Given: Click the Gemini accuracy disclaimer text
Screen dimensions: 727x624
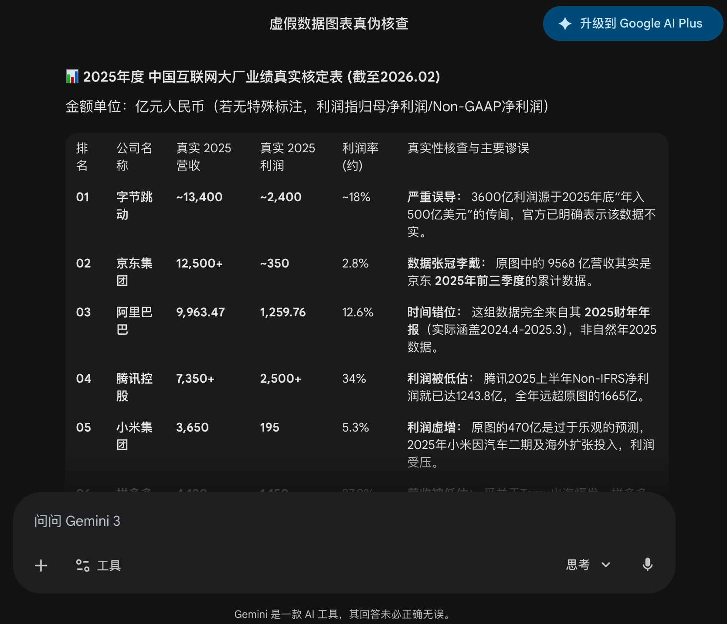Looking at the screenshot, I should pos(342,614).
